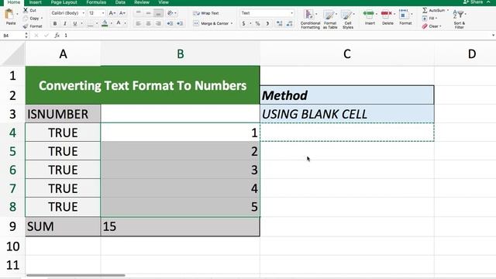Image resolution: width=496 pixels, height=279 pixels.
Task: Toggle underline formatting
Action: 75,23
